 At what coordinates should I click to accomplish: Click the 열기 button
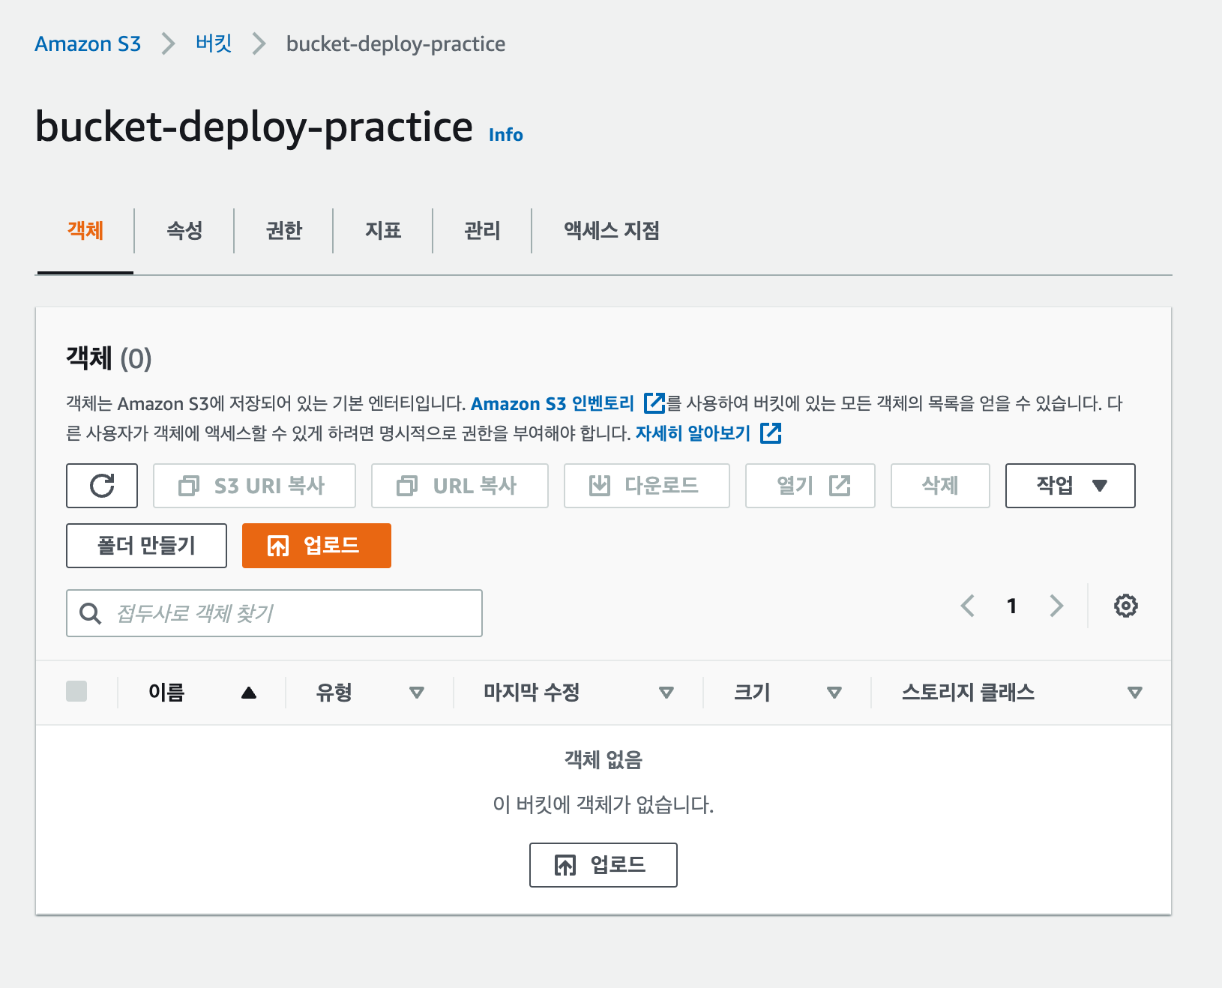(x=810, y=486)
